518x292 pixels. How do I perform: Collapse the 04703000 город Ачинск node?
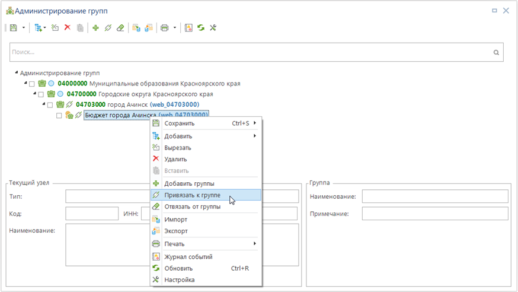tap(44, 104)
